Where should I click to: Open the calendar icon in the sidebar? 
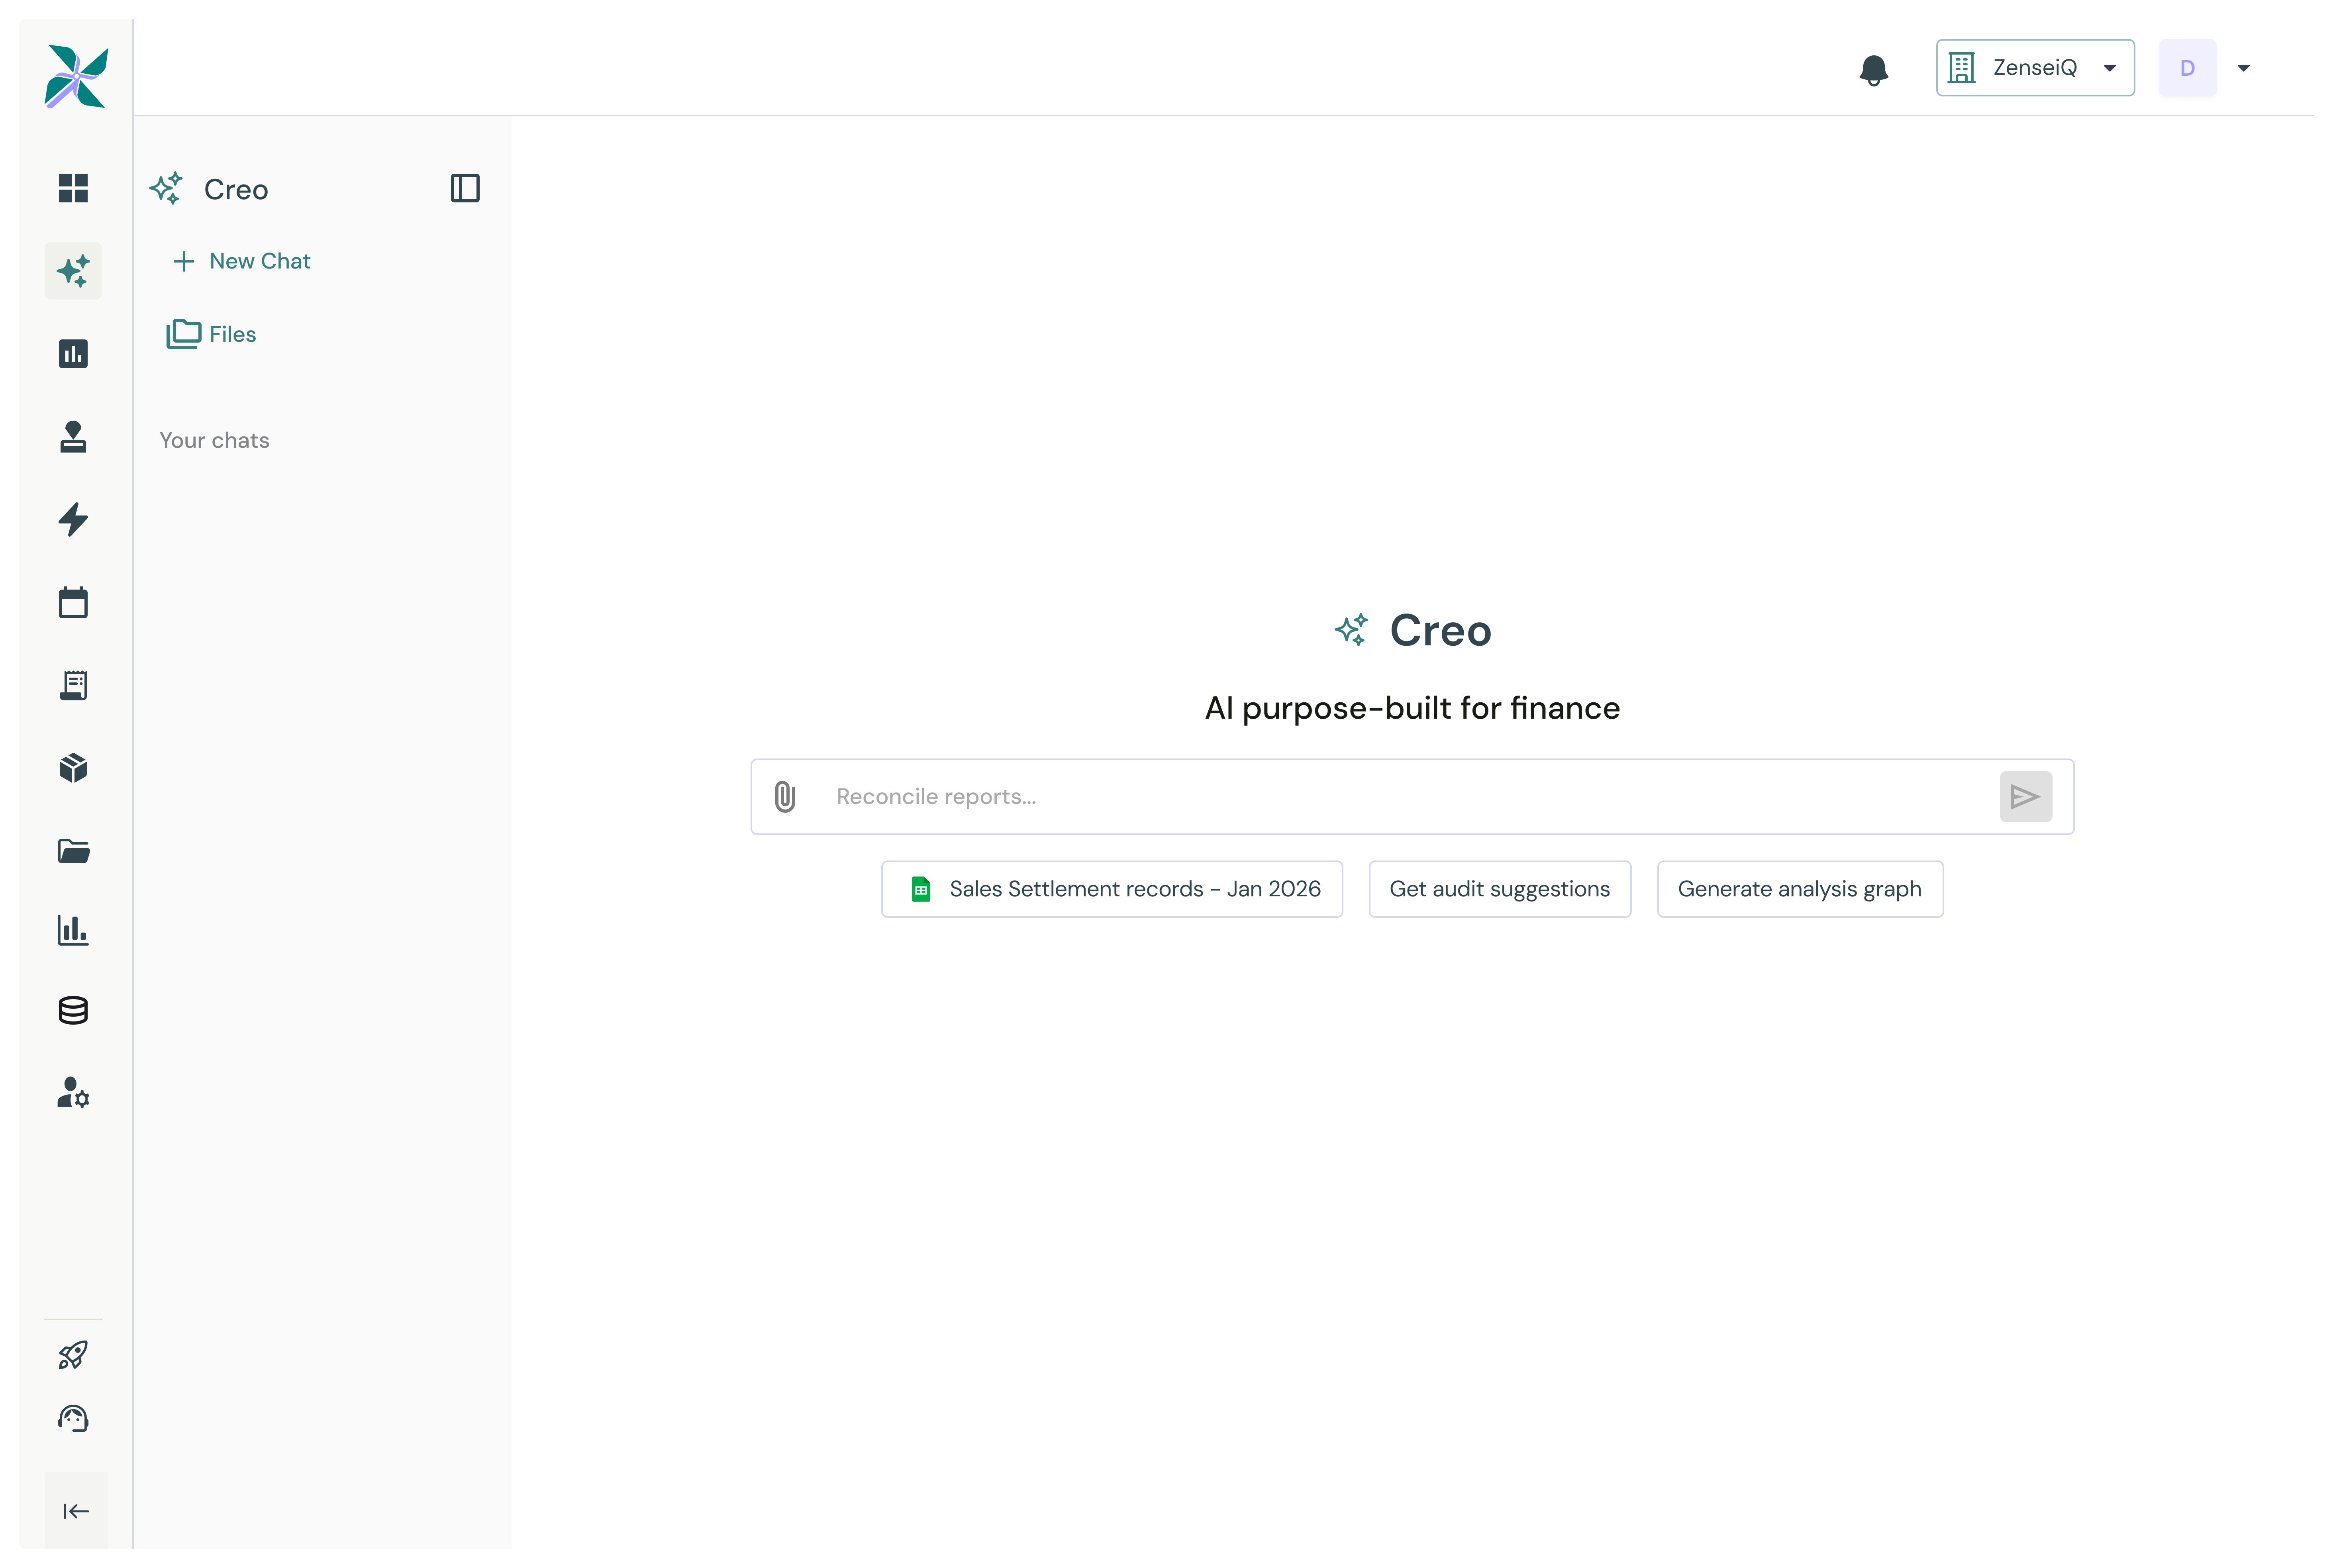pos(73,602)
